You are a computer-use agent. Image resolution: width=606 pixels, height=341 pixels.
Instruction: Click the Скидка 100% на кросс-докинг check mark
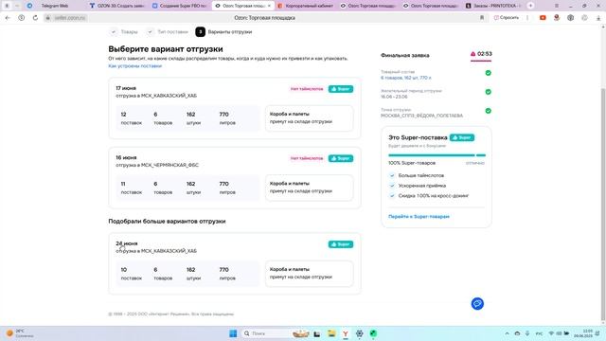click(x=392, y=196)
